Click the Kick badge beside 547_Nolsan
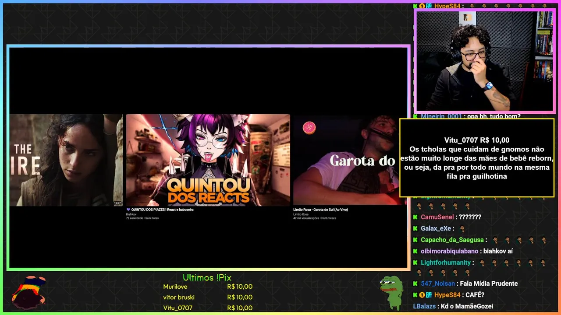This screenshot has width=561, height=315. click(x=415, y=283)
